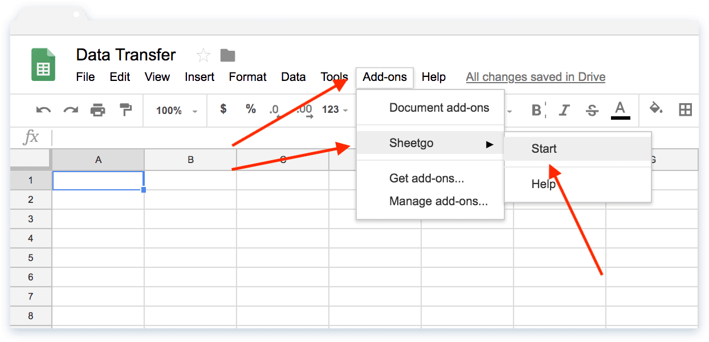Star the Data Transfer document
709x342 pixels.
(203, 55)
